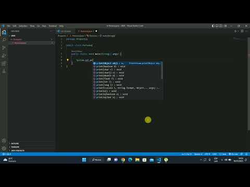The width and height of the screenshot is (250, 187).
Task: Expand the OUTLINE section
Action: coord(31,143)
